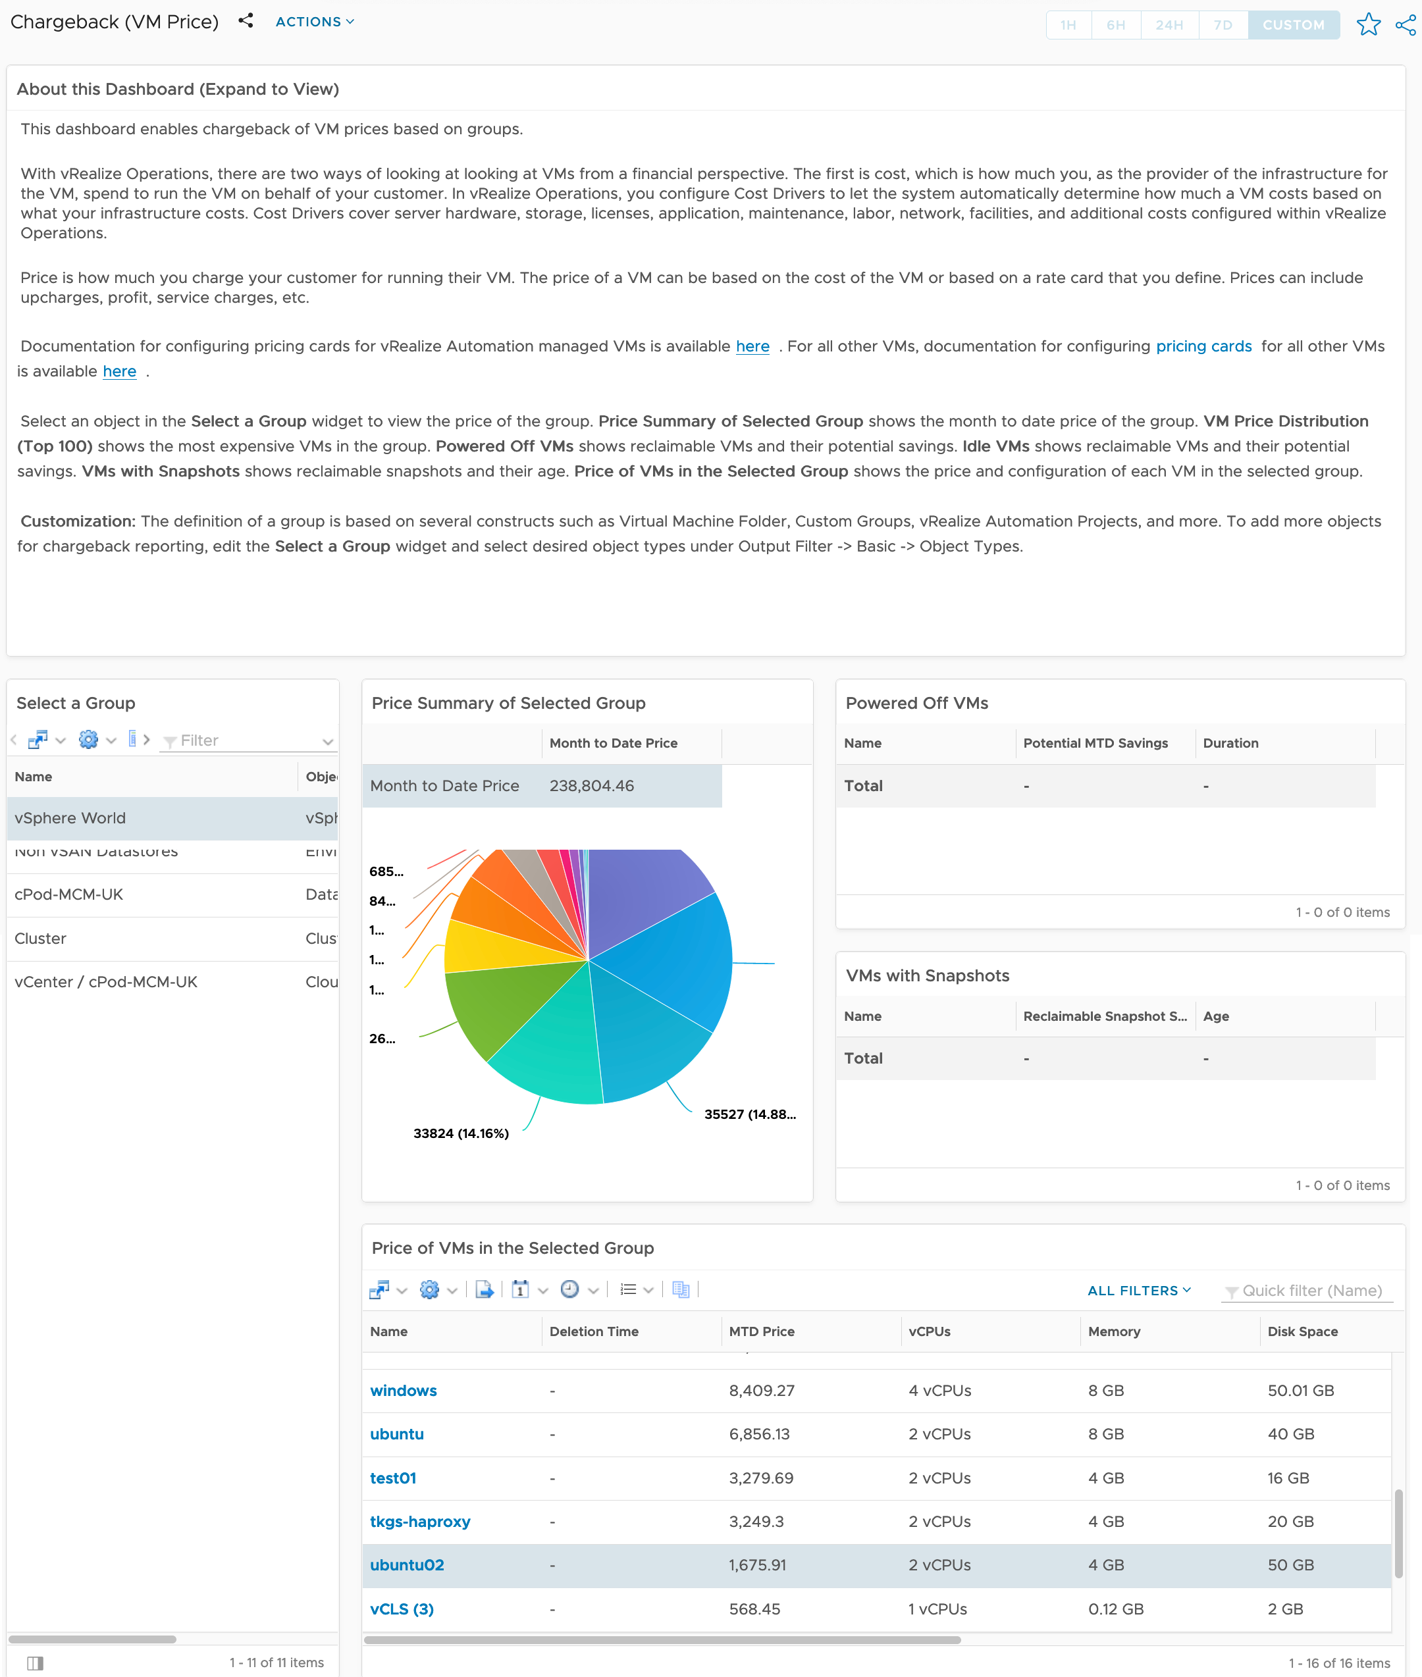1422x1677 pixels.
Task: Open the windows VM link
Action: tap(403, 1391)
